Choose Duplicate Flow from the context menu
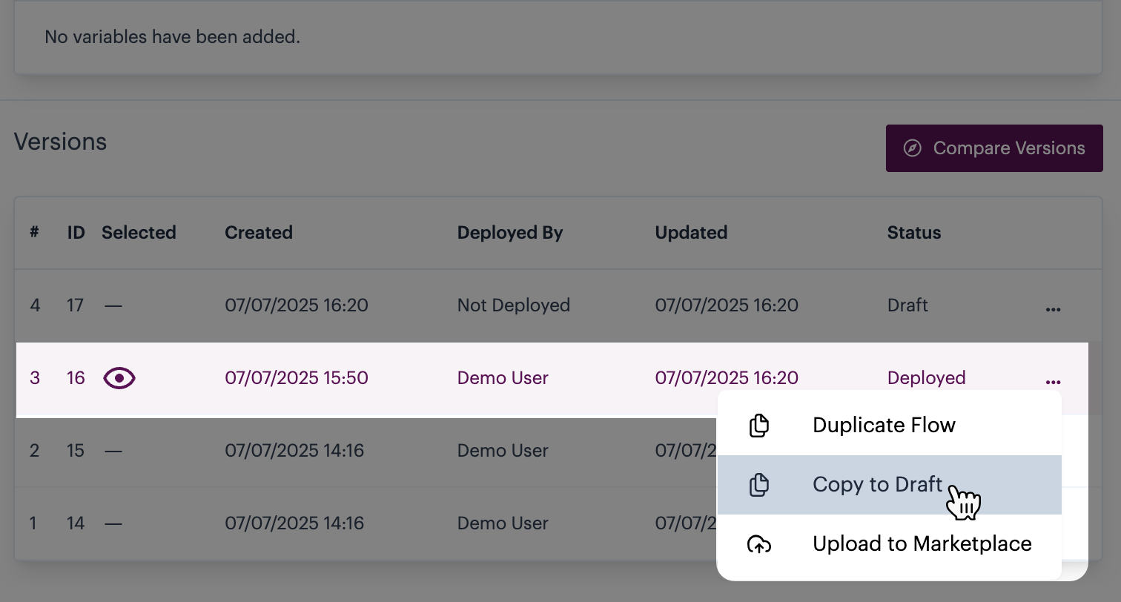The height and width of the screenshot is (602, 1121). (884, 426)
